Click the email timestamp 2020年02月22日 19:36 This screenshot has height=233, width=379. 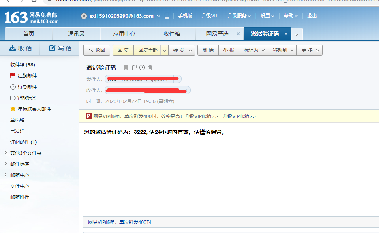140,101
